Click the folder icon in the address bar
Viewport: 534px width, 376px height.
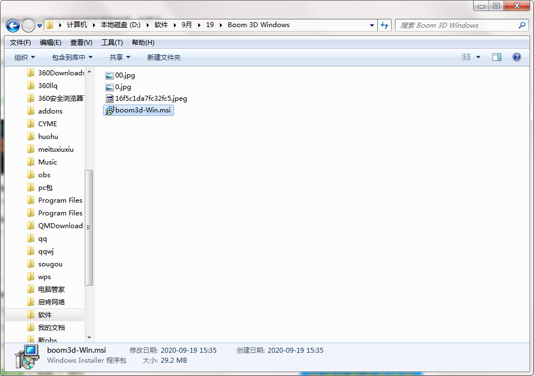click(50, 25)
